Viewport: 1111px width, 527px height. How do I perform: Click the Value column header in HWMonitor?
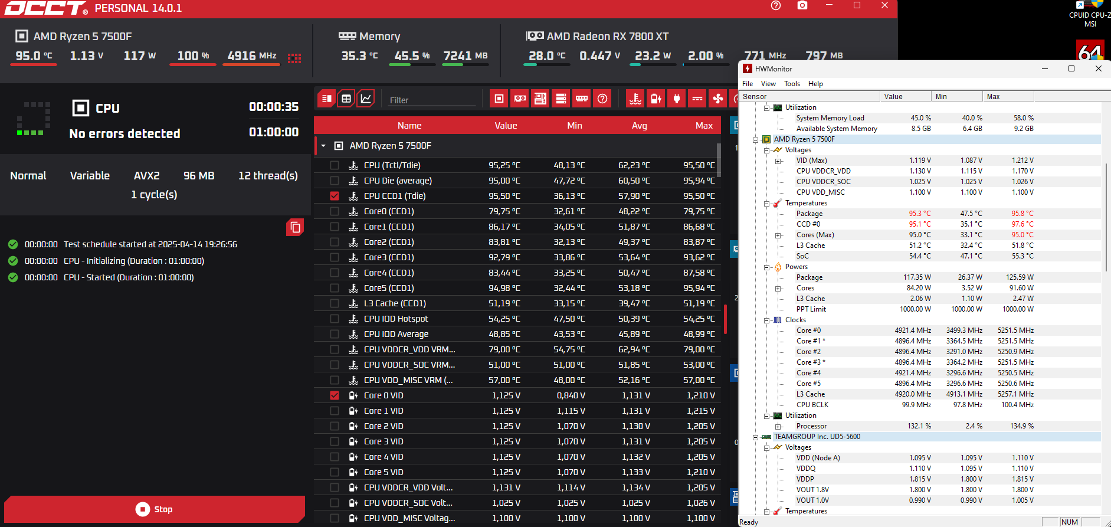[906, 97]
